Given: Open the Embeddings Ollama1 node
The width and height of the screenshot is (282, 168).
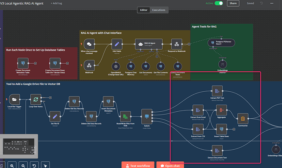Looking at the screenshot, I should click(222, 64).
